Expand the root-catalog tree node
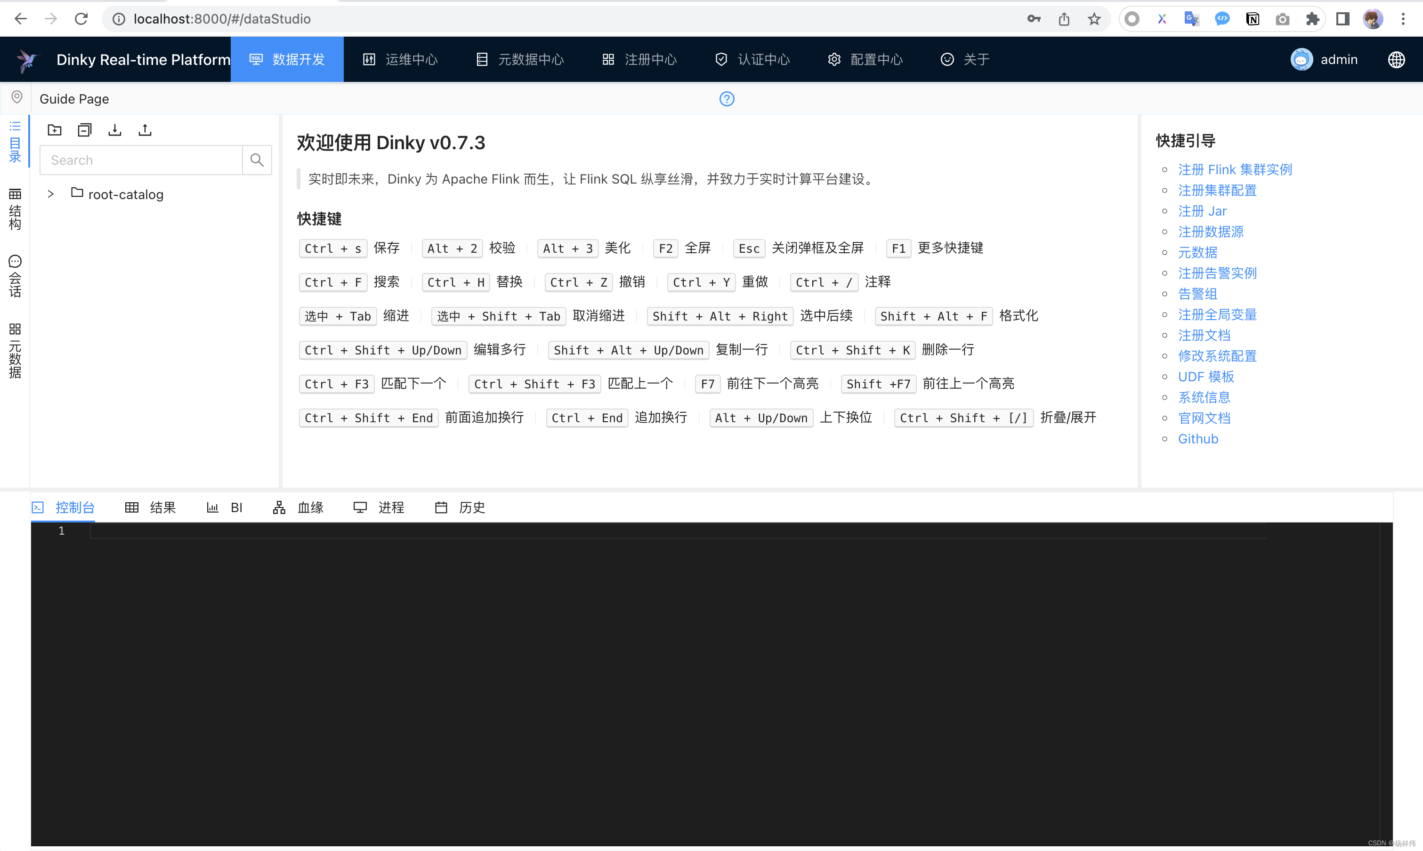Viewport: 1423px width, 851px height. [x=50, y=194]
